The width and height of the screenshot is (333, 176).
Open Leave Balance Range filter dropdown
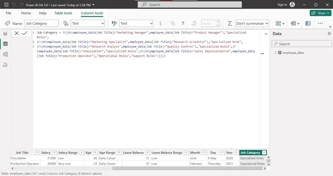(186, 153)
